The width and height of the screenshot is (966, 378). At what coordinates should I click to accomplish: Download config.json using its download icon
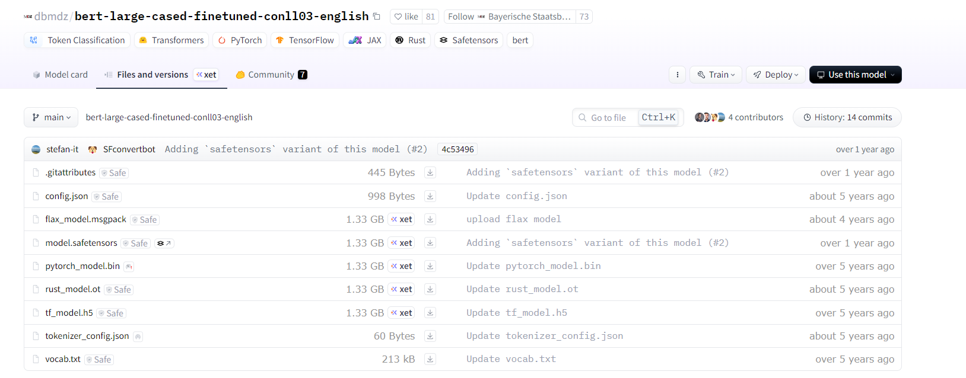click(430, 196)
